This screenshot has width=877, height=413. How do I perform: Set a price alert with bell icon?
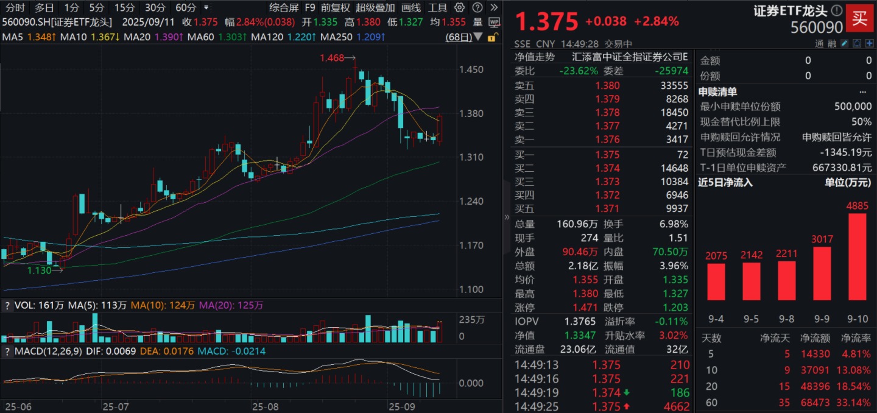pyautogui.click(x=857, y=43)
